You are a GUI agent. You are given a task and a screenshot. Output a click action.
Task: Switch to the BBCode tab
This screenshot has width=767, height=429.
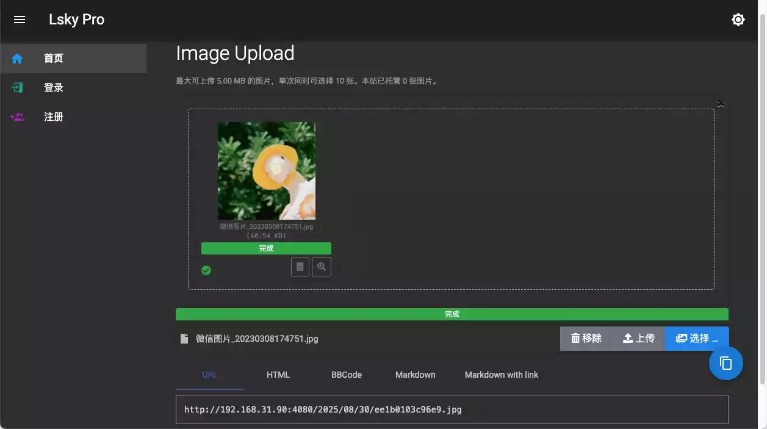[347, 375]
